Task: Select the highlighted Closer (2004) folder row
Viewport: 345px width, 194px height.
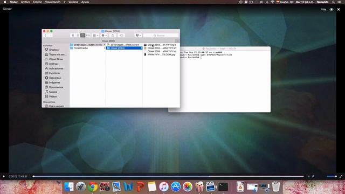Action: pos(125,48)
